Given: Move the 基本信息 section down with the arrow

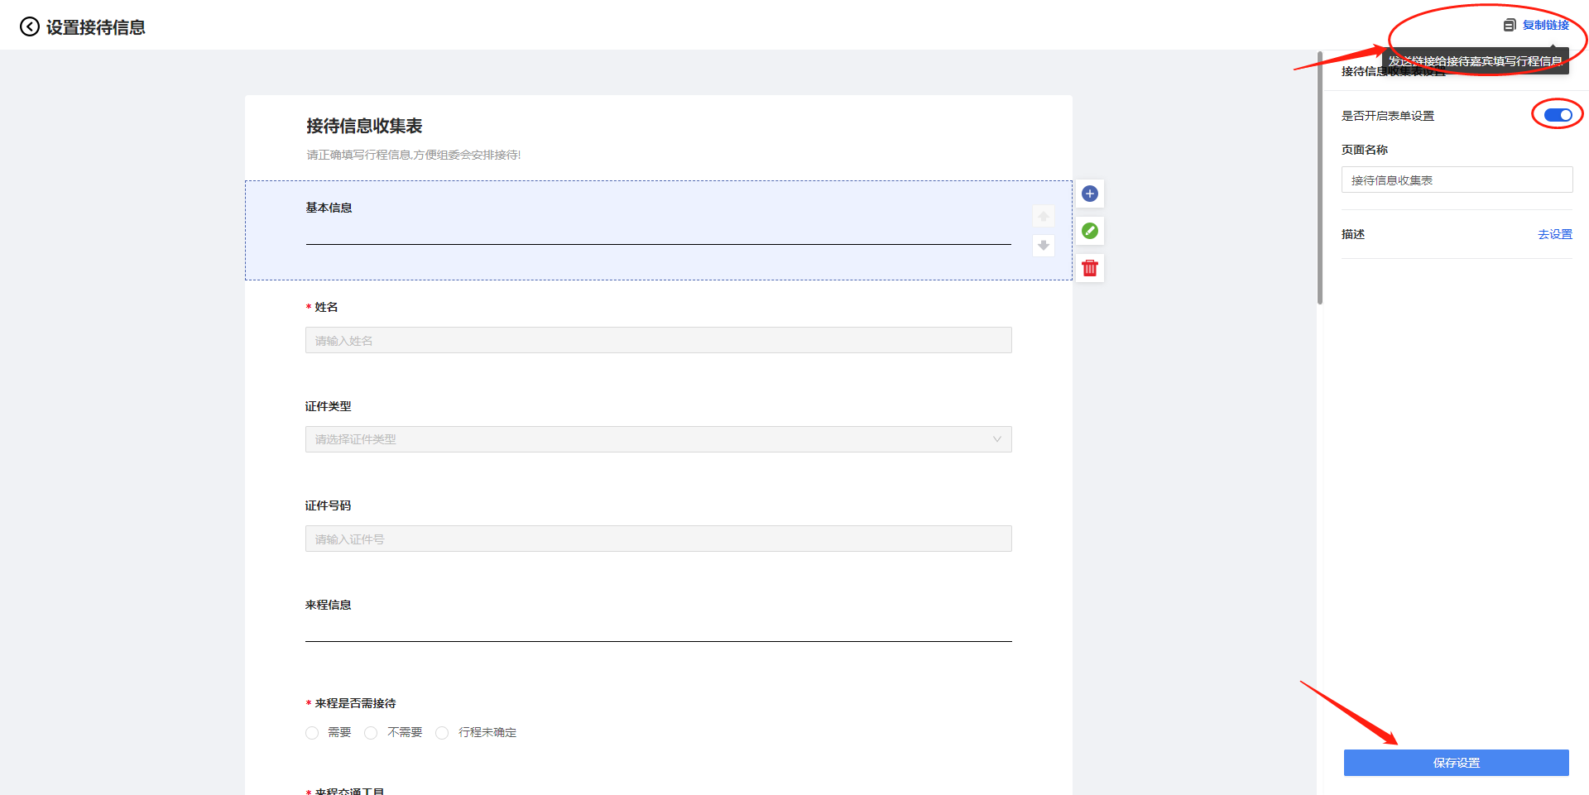Looking at the screenshot, I should [1044, 246].
